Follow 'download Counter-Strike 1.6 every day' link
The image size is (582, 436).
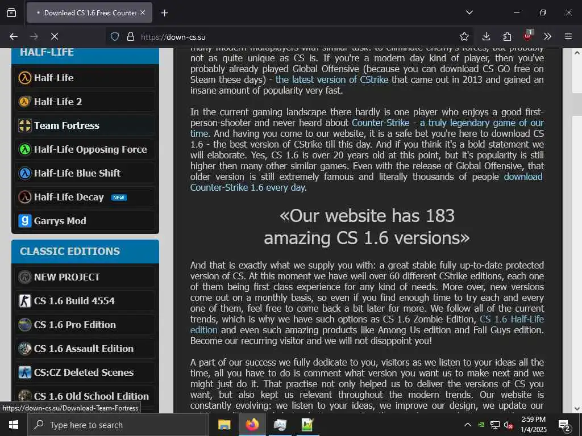(x=248, y=187)
